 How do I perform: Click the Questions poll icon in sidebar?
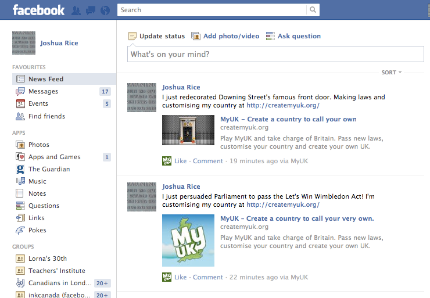point(20,206)
